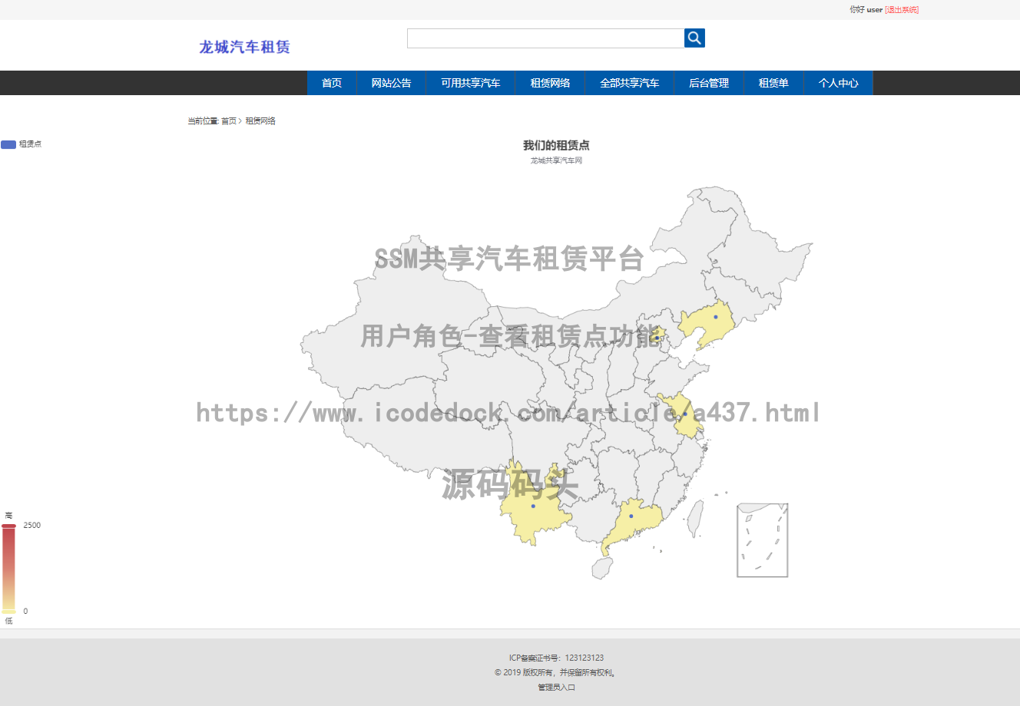Open 个人中心 nav item

[x=839, y=83]
